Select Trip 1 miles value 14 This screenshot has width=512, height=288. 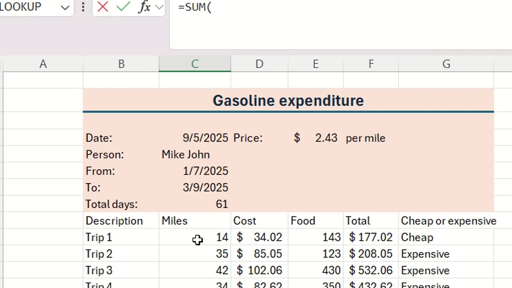click(x=195, y=238)
